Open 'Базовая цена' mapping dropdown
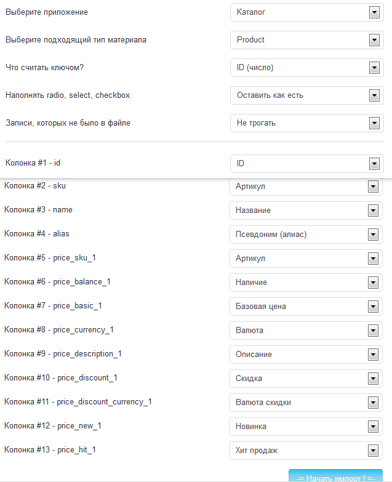Viewport: 392px width, 482px height. [x=306, y=307]
